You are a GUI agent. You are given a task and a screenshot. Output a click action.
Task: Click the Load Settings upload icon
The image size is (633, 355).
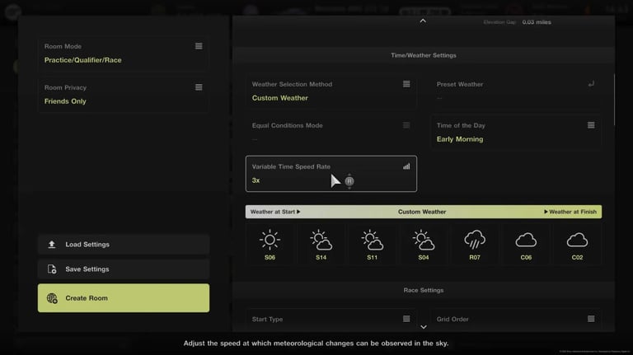tap(52, 245)
